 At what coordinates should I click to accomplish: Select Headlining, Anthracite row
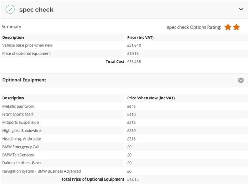[124, 139]
